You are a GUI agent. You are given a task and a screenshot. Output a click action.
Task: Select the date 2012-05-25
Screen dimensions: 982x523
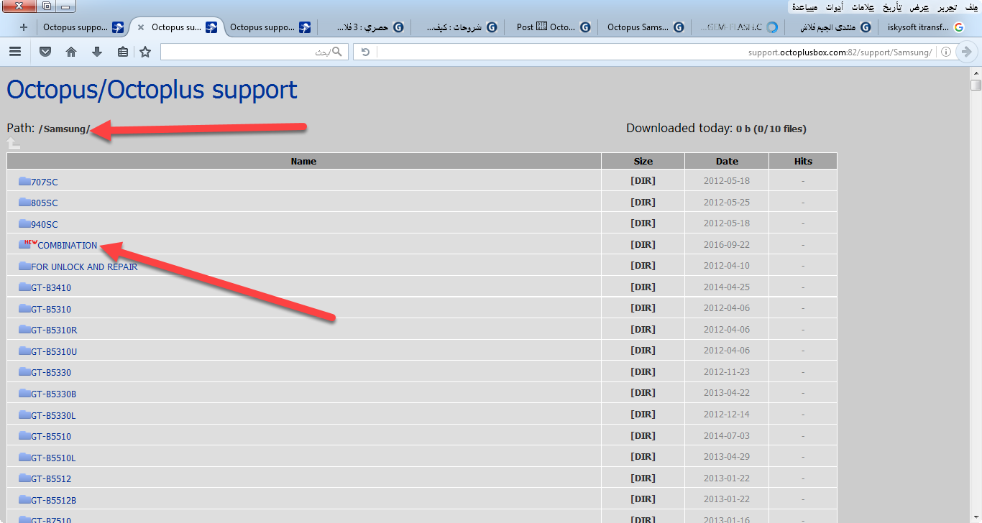coord(727,203)
